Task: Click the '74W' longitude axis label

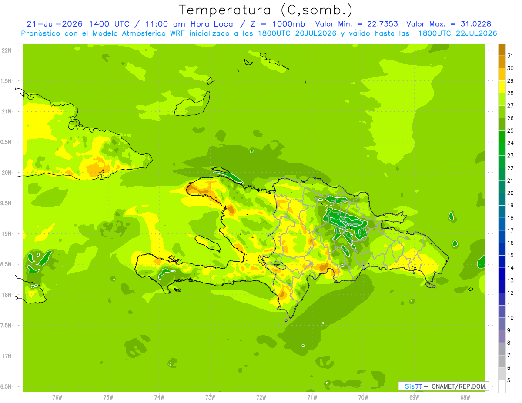Action: [159, 397]
